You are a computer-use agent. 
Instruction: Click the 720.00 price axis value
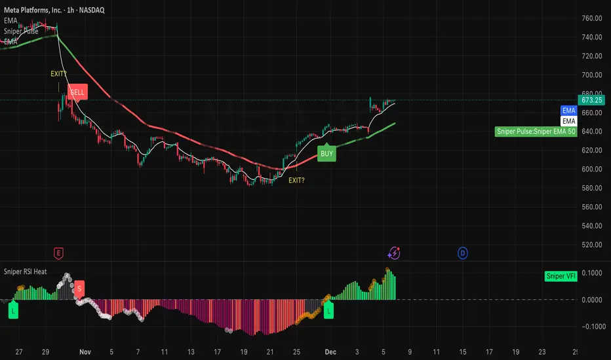click(591, 56)
